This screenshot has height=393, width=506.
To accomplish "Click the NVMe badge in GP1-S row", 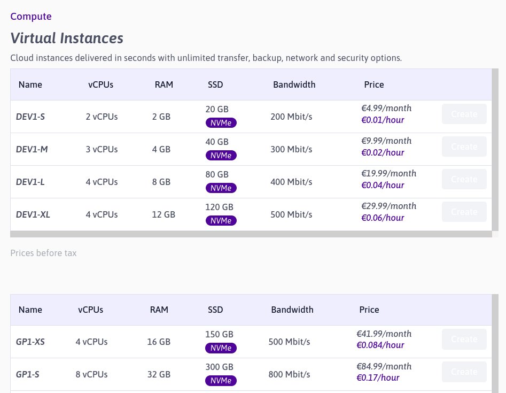I will [x=221, y=380].
